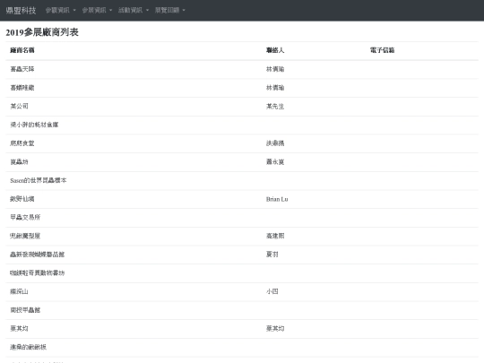The height and width of the screenshot is (363, 484).
Task: Select the 南投甲蟲館 vendor name
Action: pyautogui.click(x=25, y=310)
